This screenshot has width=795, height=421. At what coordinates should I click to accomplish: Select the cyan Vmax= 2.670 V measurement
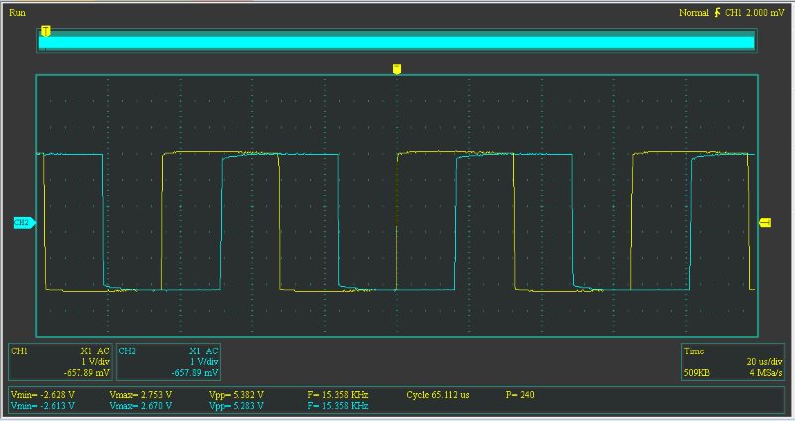coord(141,405)
